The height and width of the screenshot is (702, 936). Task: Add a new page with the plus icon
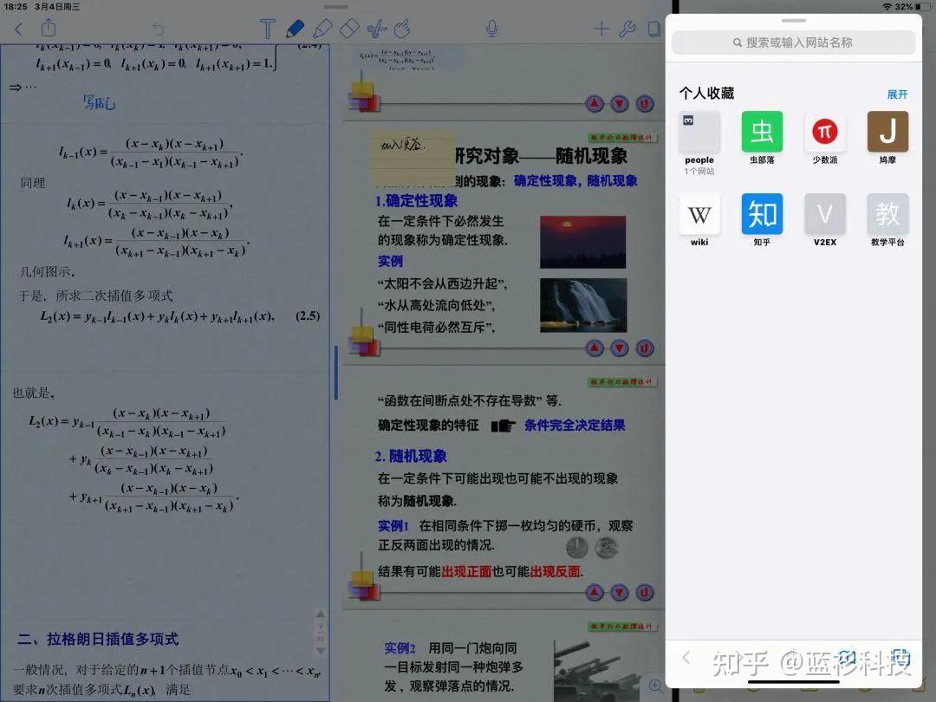coord(601,29)
